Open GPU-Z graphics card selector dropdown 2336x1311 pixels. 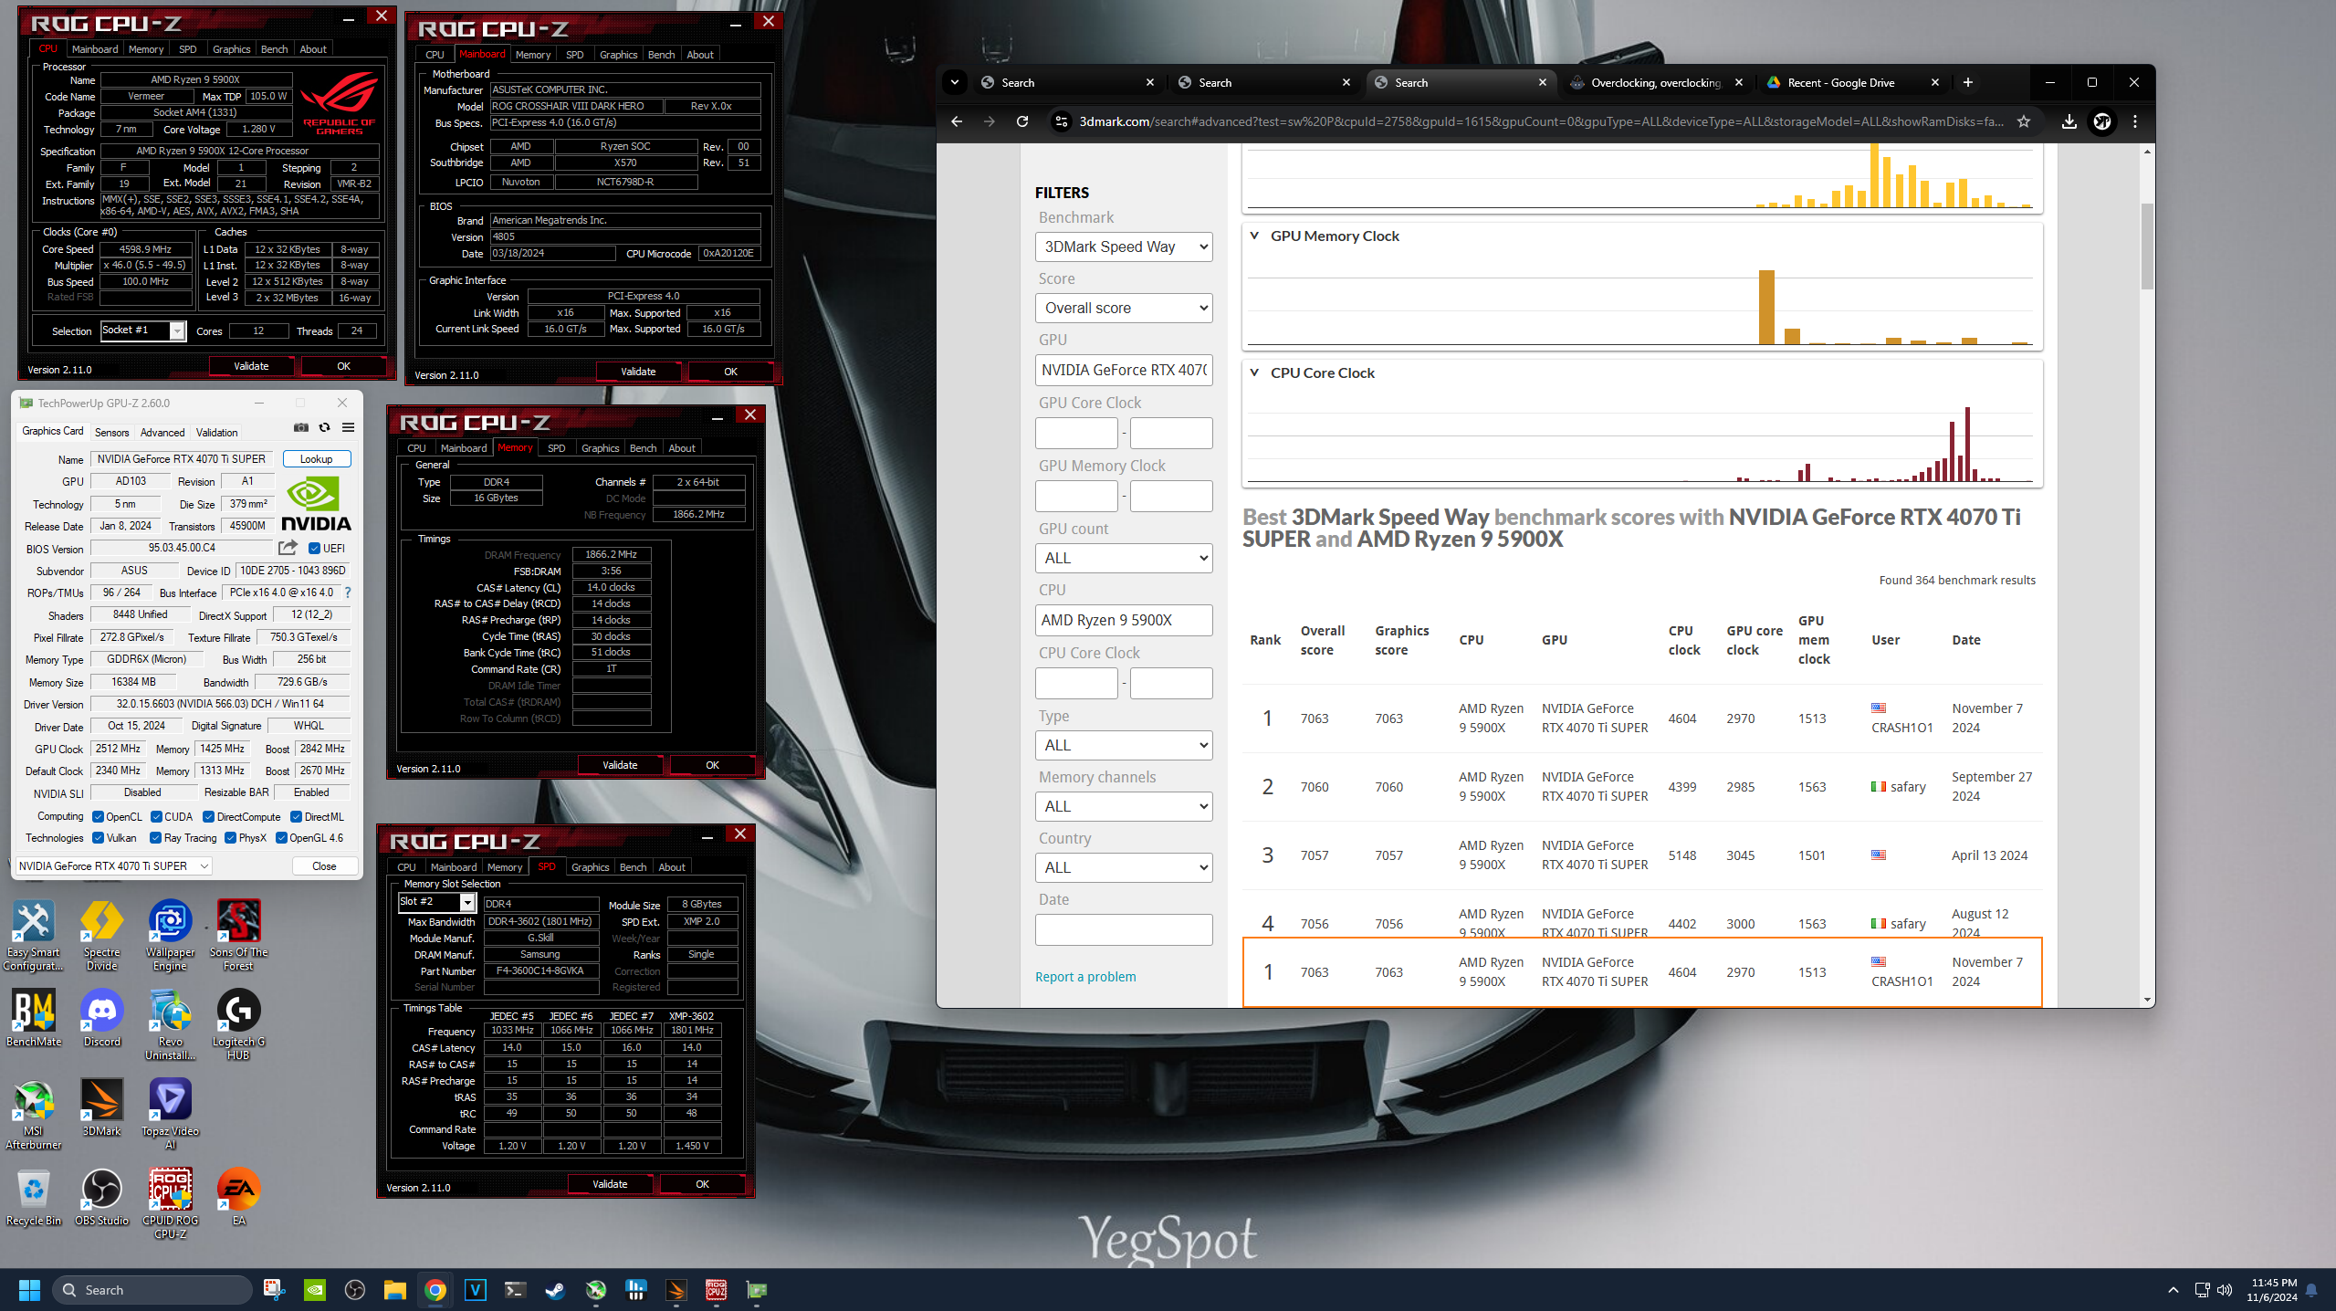point(115,866)
